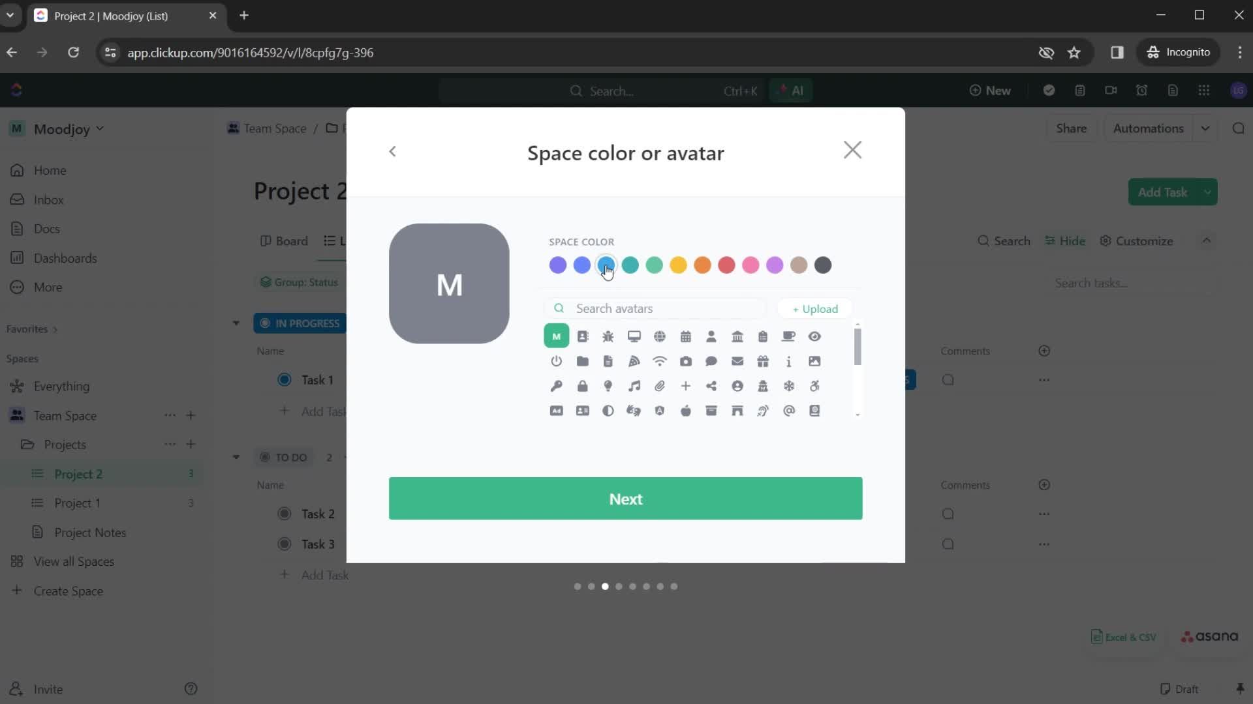
Task: Expand the Favorites section in sidebar
Action: pos(55,329)
